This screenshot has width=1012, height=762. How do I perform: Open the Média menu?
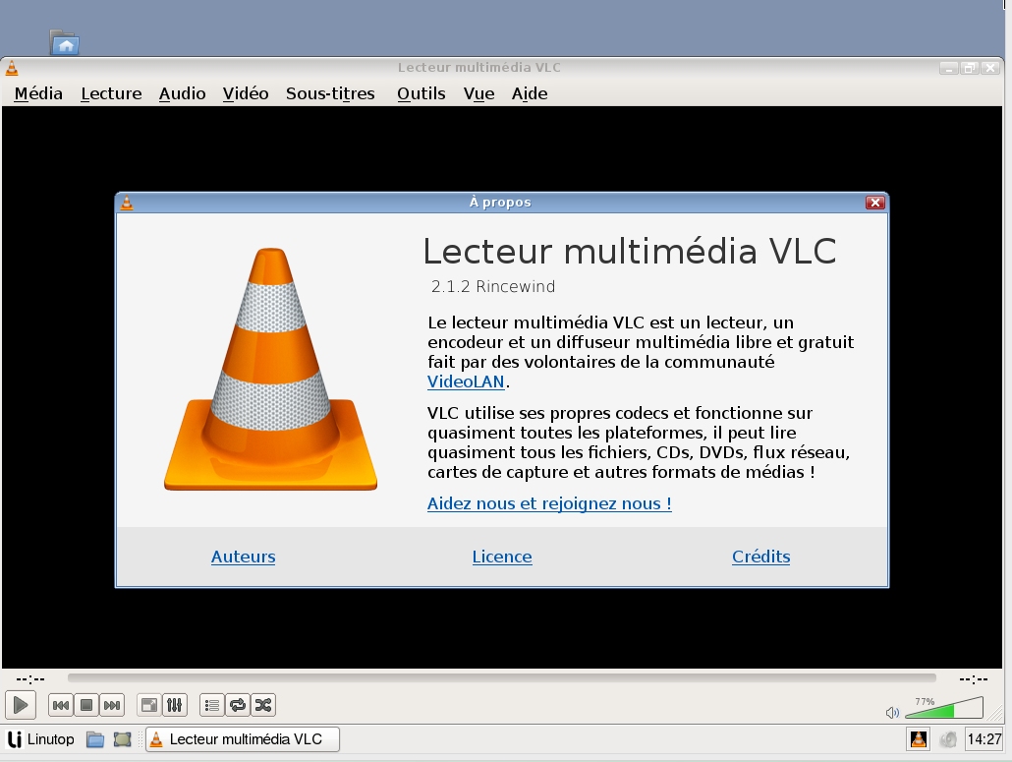[38, 93]
